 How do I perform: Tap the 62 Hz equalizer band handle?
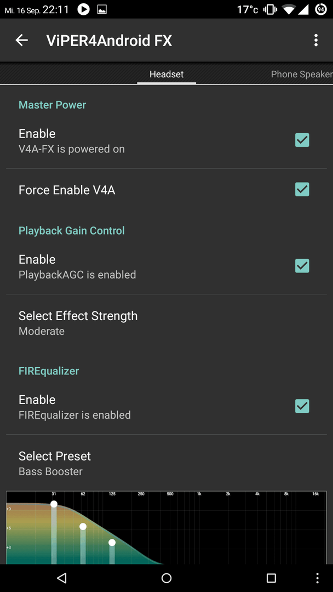pyautogui.click(x=83, y=526)
